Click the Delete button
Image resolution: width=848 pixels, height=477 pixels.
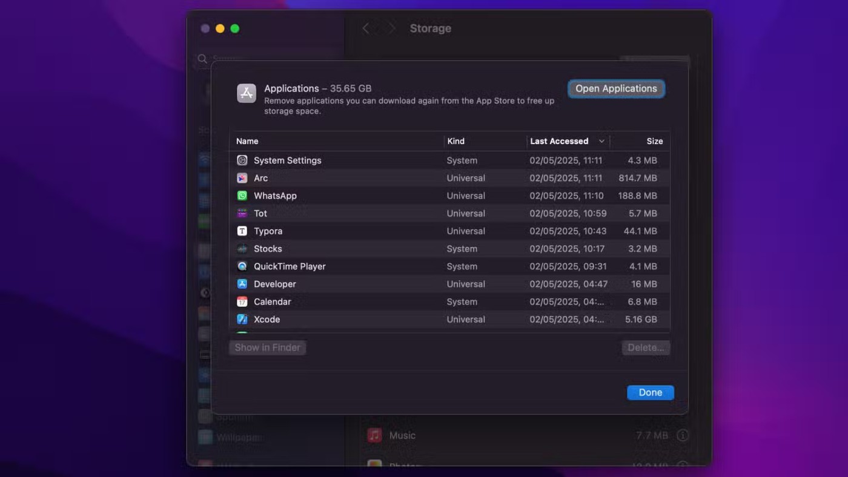(646, 347)
